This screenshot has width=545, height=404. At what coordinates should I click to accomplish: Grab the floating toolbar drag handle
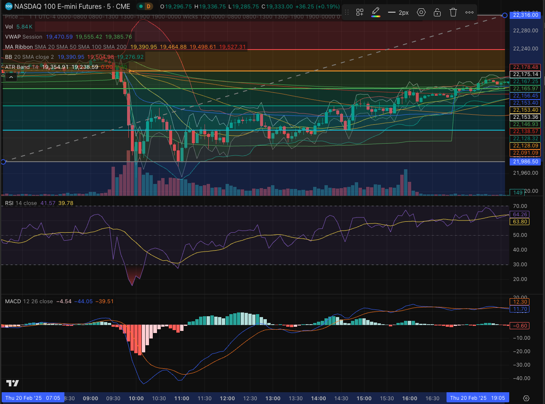[347, 13]
